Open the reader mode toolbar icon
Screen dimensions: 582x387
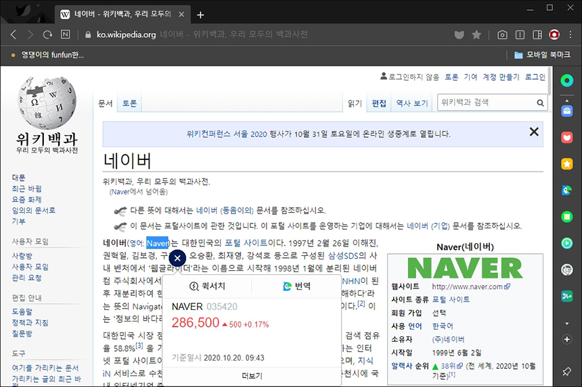coord(520,35)
